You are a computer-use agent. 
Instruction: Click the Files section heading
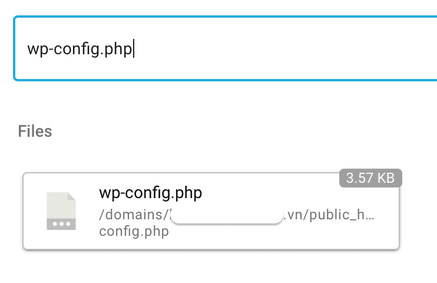pyautogui.click(x=35, y=131)
